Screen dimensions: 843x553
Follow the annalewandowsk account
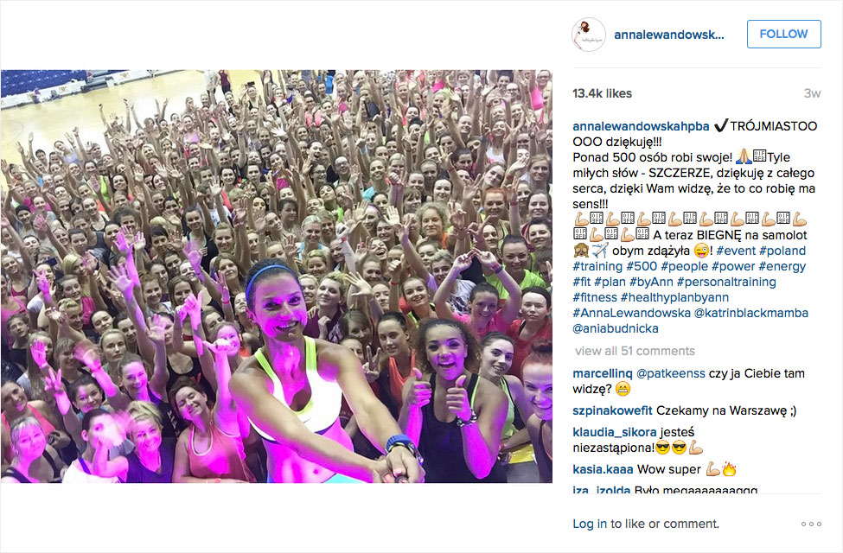point(784,34)
